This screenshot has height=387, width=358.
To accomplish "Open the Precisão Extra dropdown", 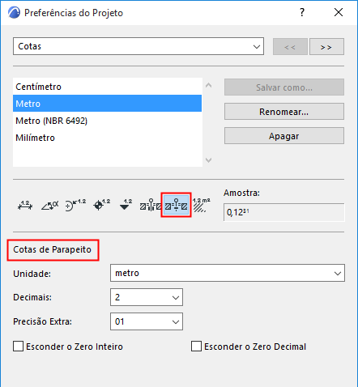I will point(147,321).
